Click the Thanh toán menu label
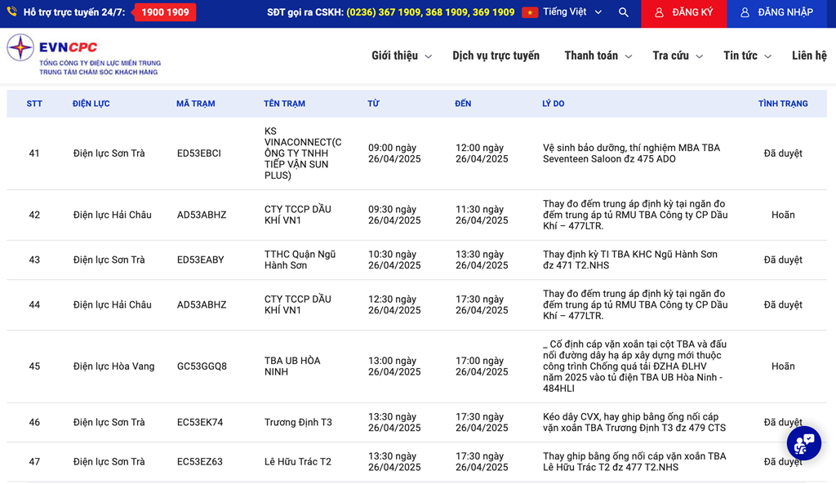 coord(591,56)
